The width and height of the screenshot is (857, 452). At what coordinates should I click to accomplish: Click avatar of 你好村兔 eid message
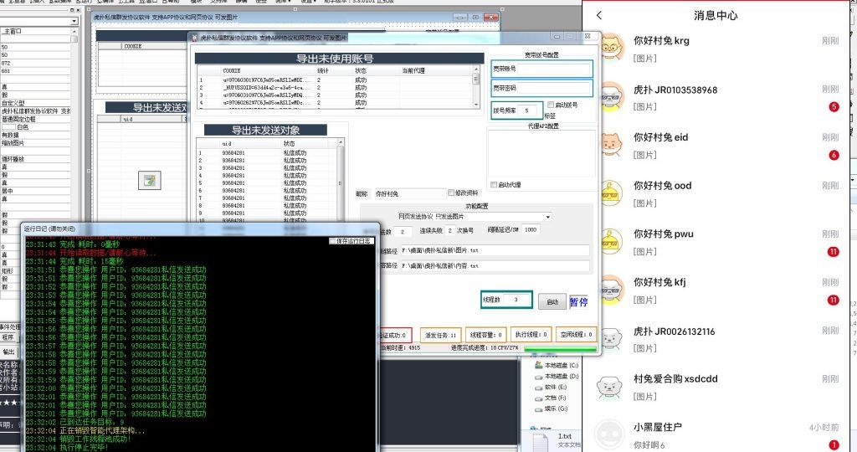coord(610,145)
